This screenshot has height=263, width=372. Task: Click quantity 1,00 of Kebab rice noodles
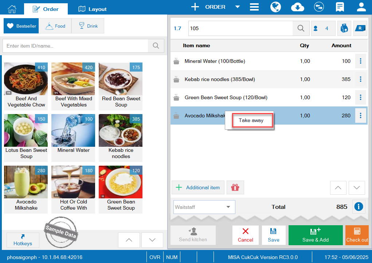pyautogui.click(x=305, y=79)
